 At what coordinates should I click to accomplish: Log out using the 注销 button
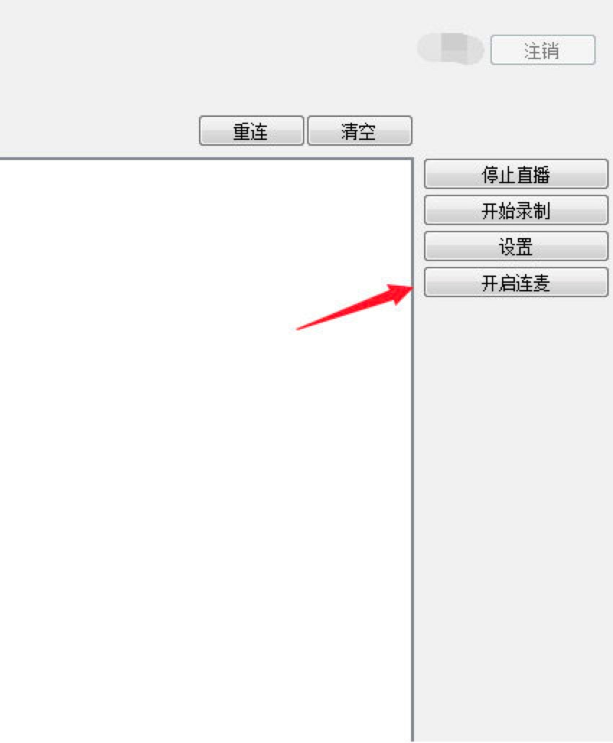543,50
